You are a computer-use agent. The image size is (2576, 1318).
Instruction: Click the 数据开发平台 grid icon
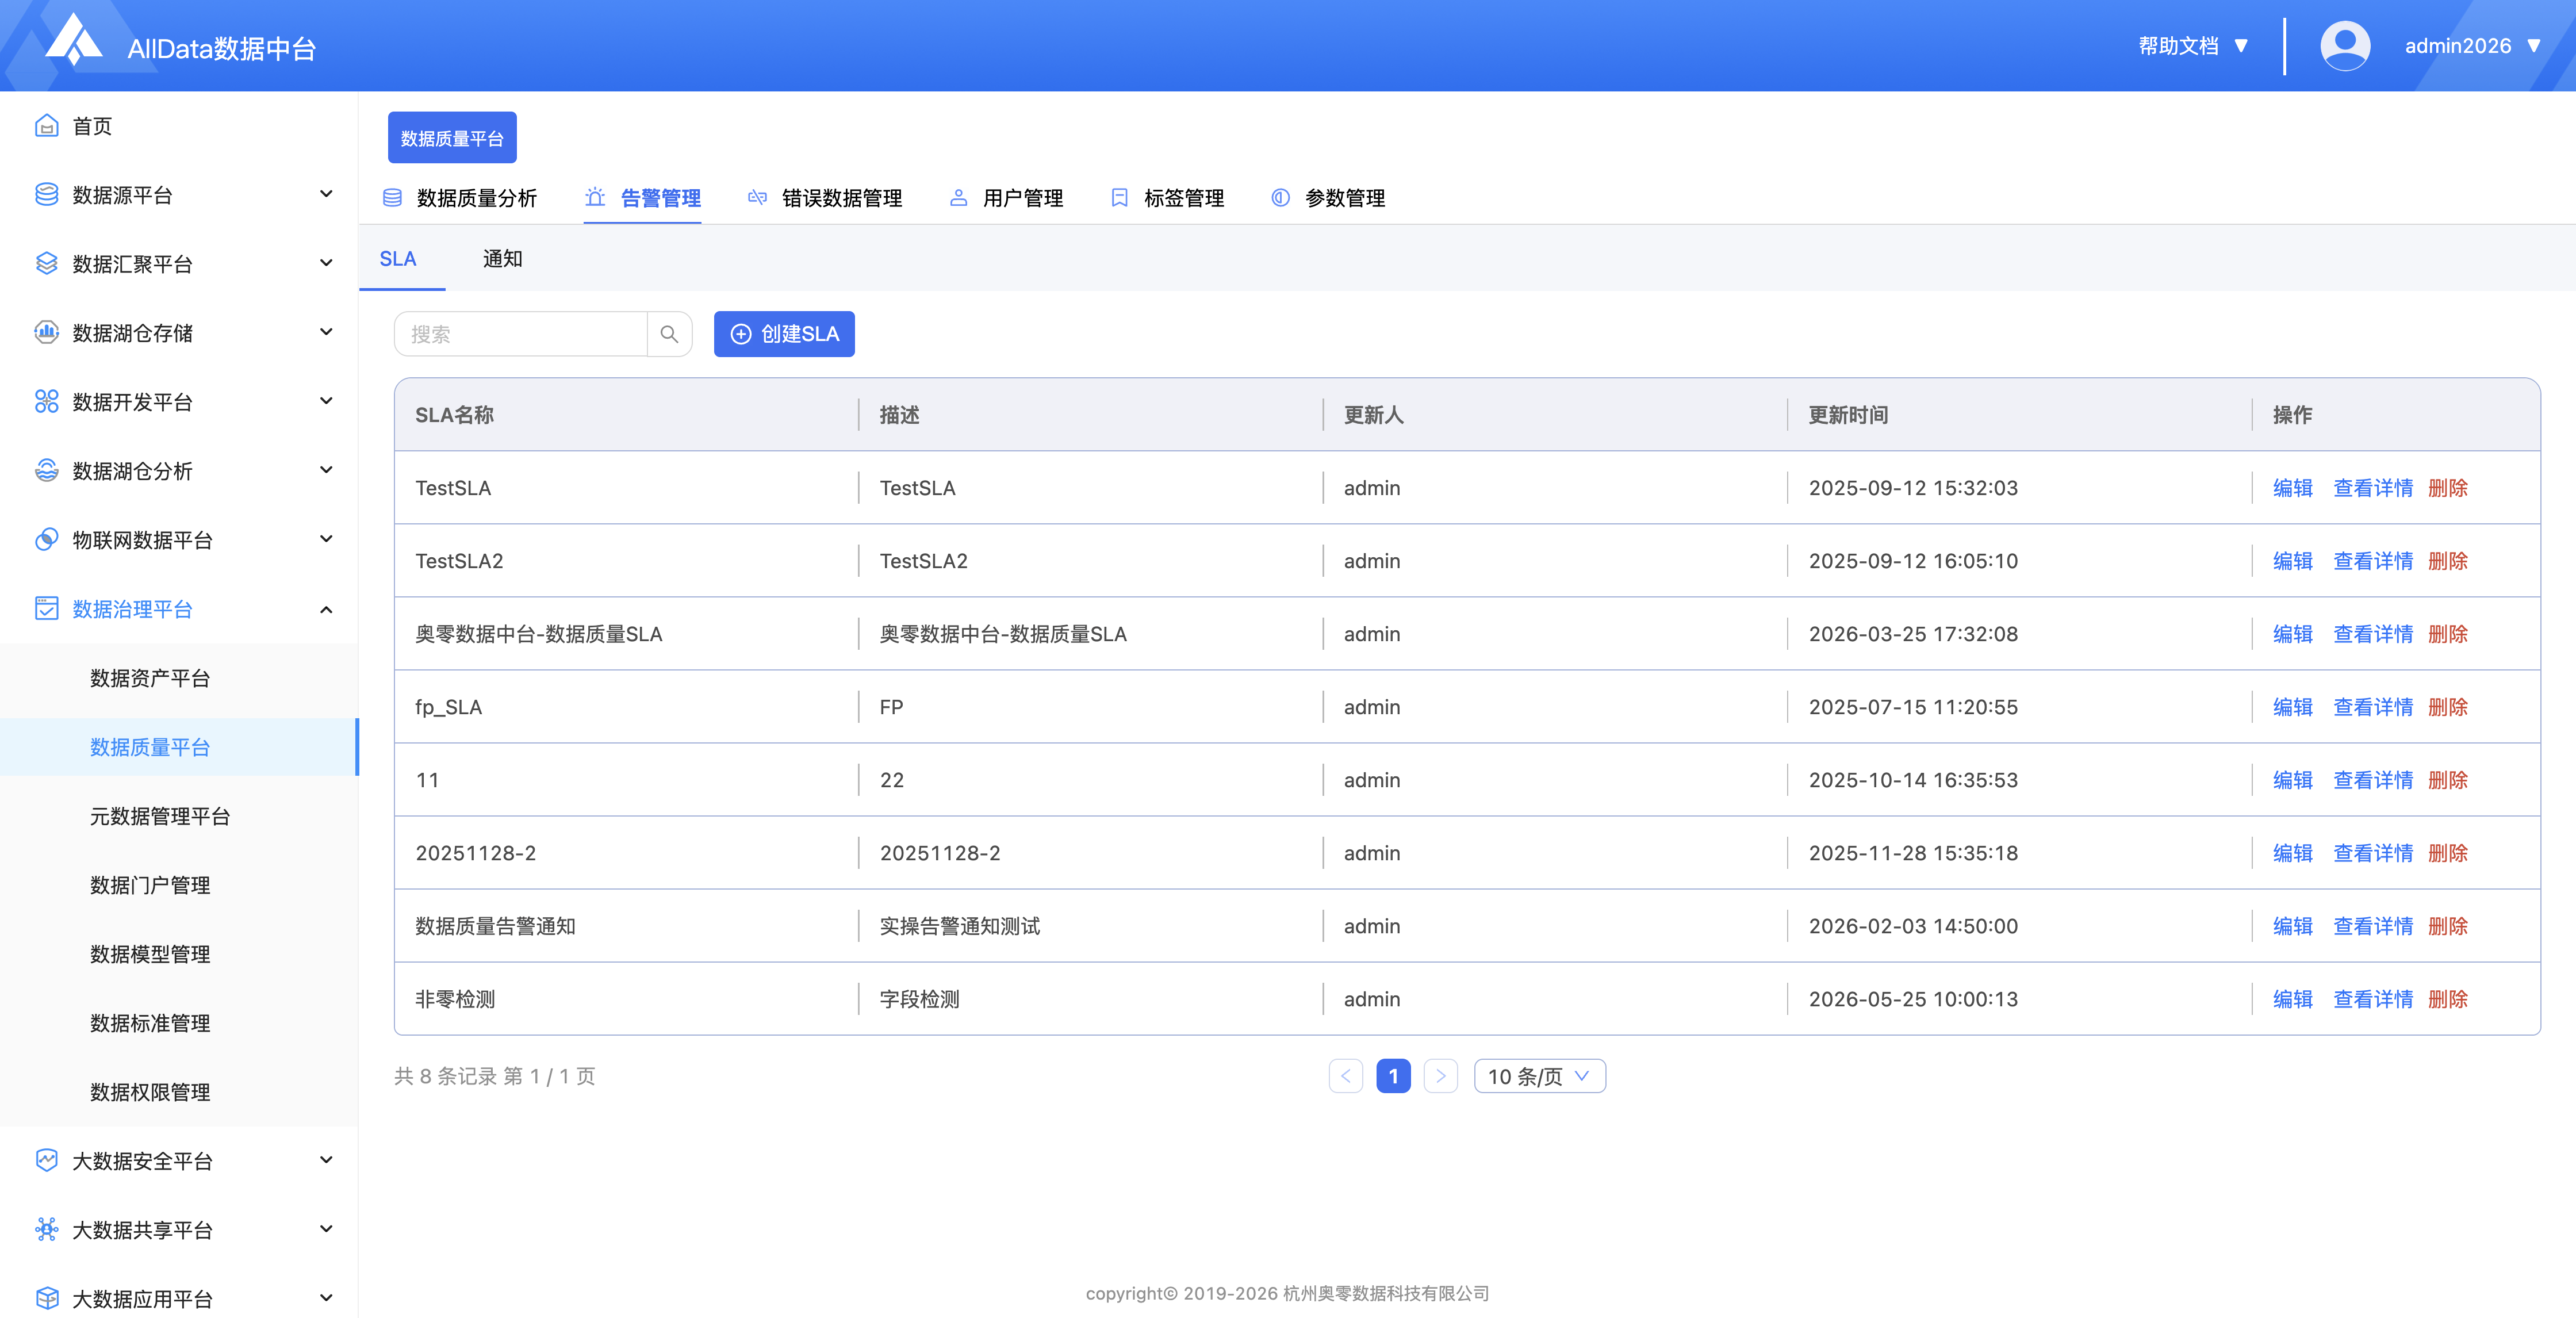(x=46, y=402)
